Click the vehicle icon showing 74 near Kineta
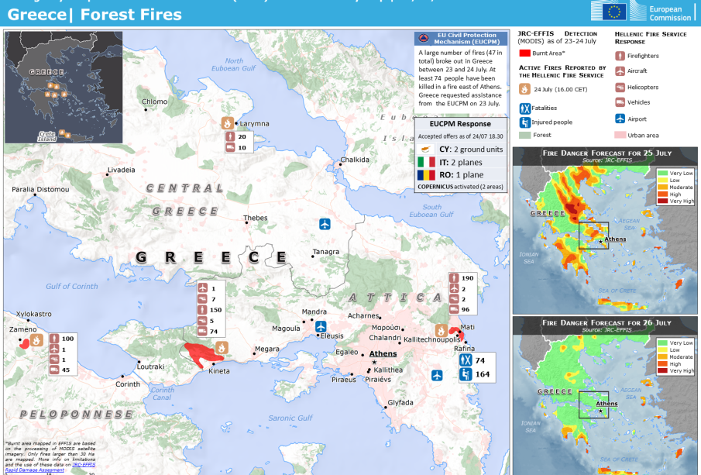Image resolution: width=701 pixels, height=475 pixels. tap(202, 332)
